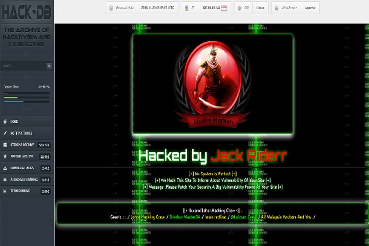Open Team Ranking page
369x246 pixels.
tap(21, 191)
